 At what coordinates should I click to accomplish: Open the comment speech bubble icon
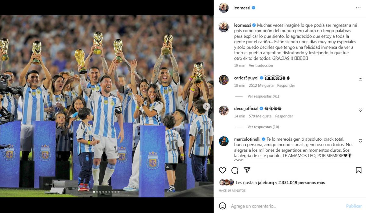pos(235,170)
